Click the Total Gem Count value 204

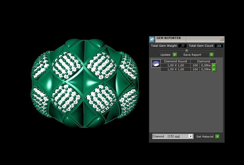click(219, 46)
